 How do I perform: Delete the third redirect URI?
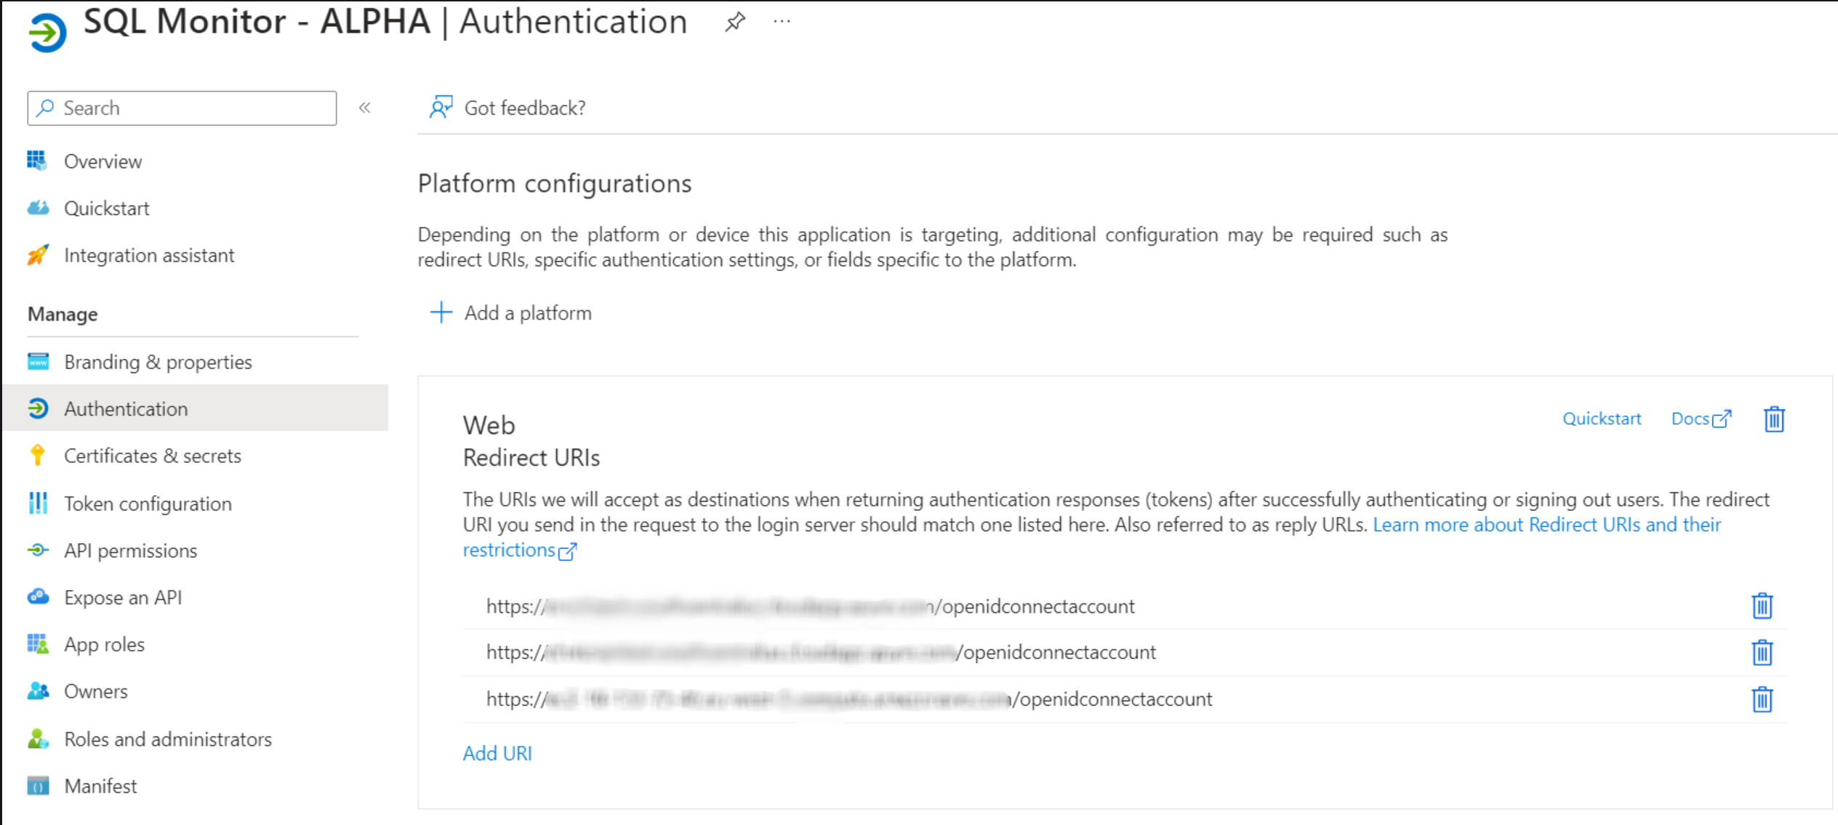coord(1762,699)
